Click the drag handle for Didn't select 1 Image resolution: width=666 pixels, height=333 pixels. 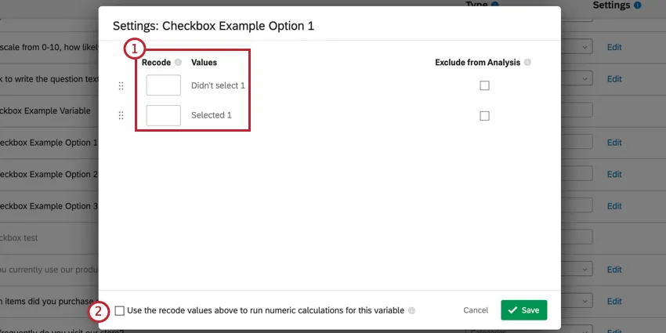[x=121, y=85]
